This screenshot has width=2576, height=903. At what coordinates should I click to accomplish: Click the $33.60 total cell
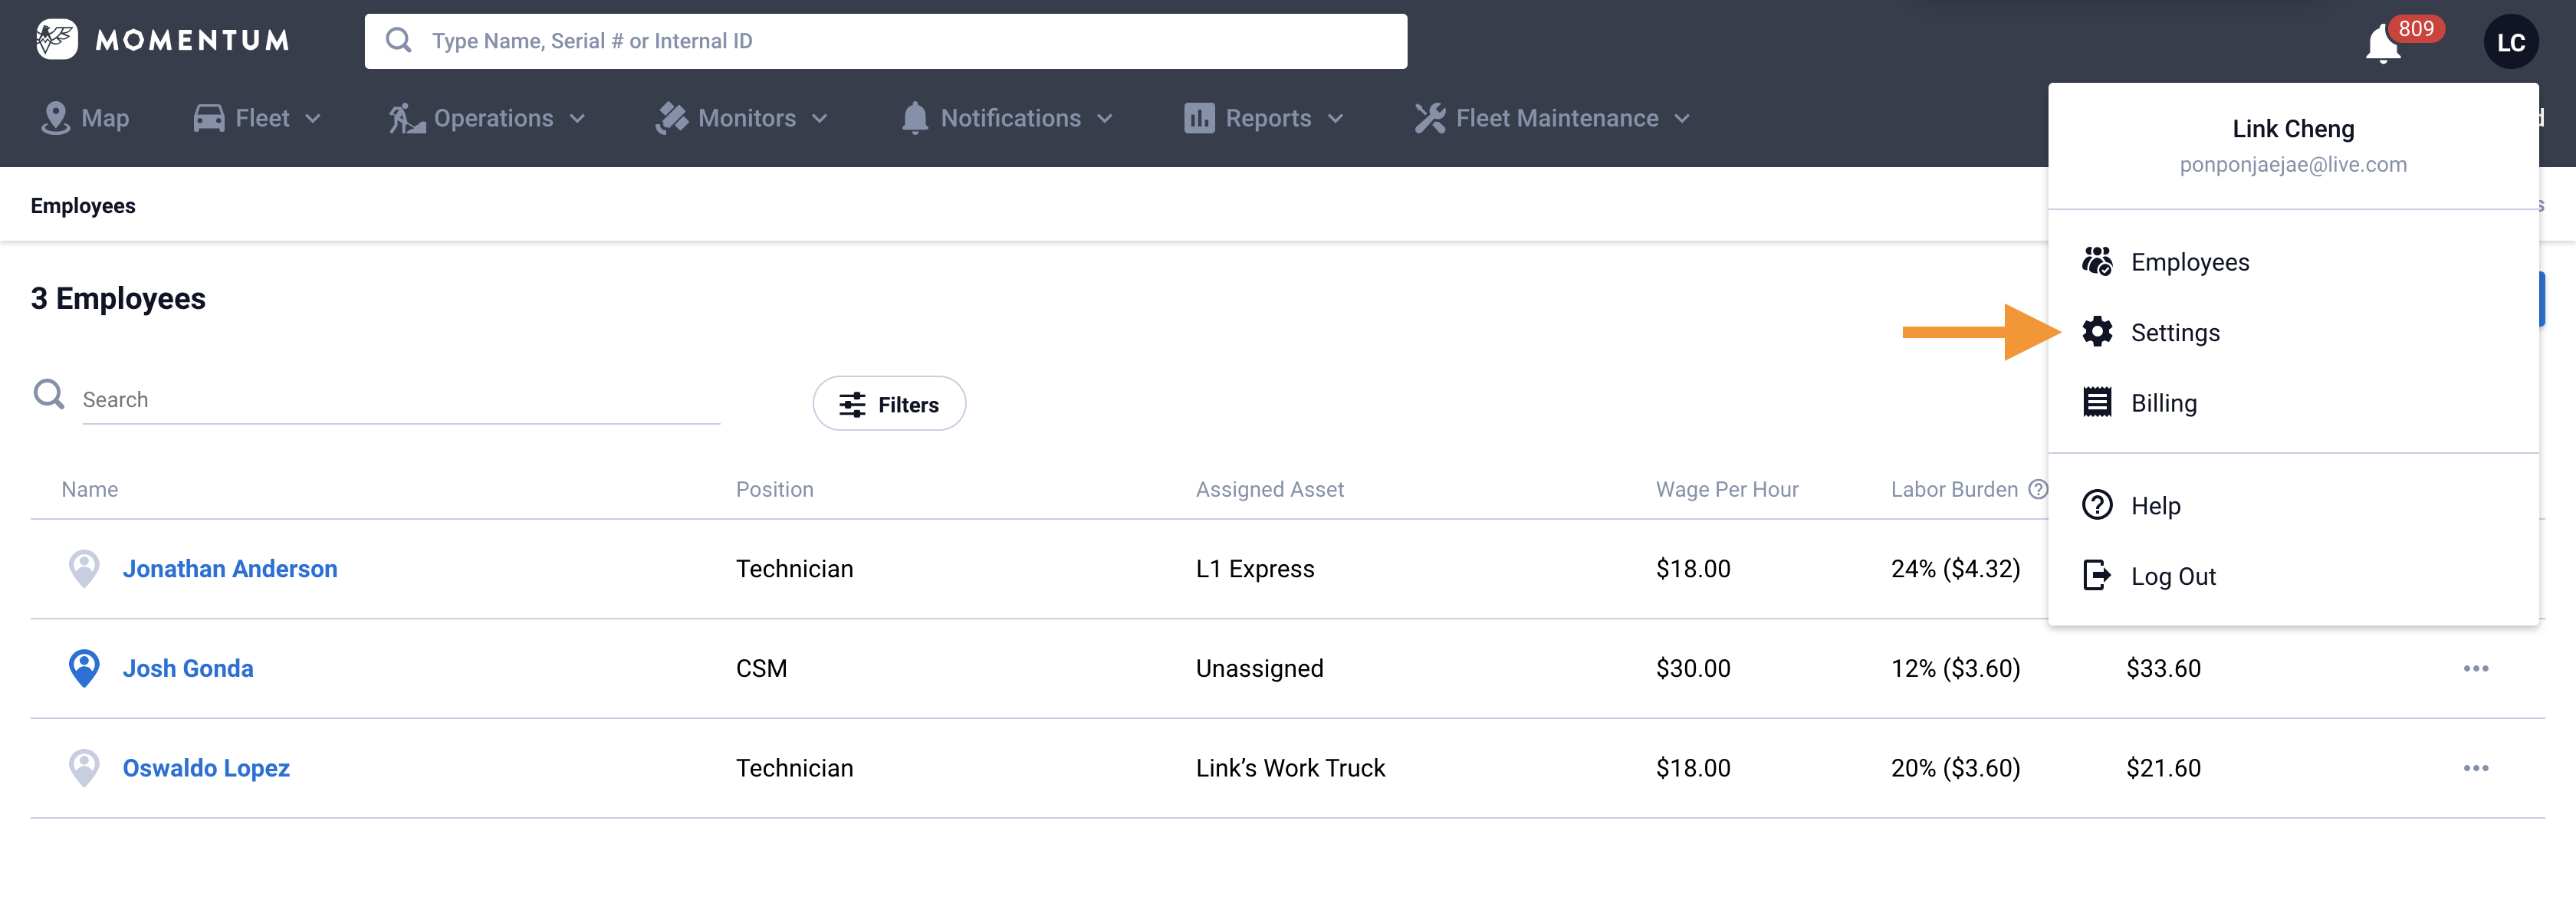tap(2163, 668)
